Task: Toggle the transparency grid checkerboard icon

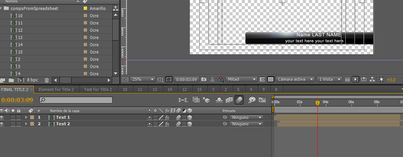Action: (270, 79)
